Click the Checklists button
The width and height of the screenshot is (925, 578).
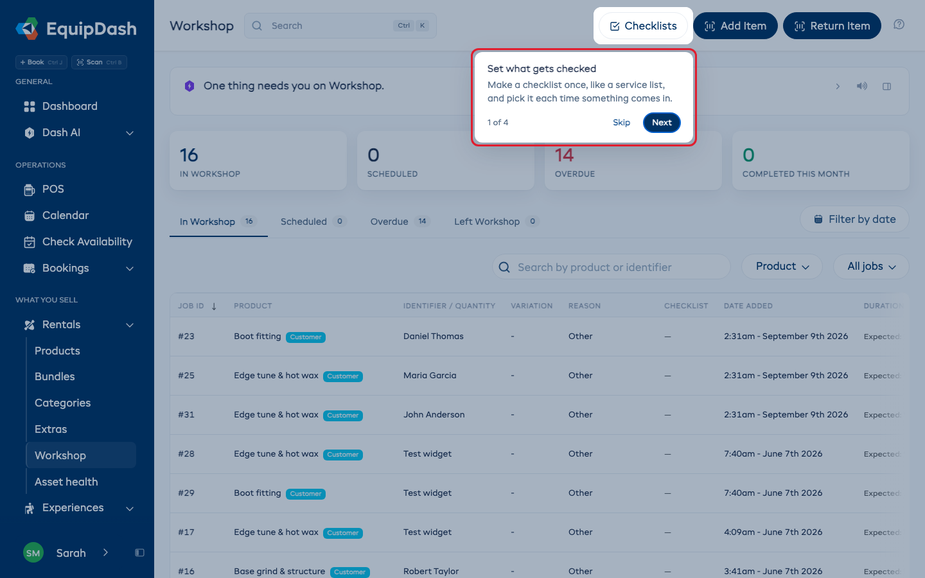coord(643,26)
